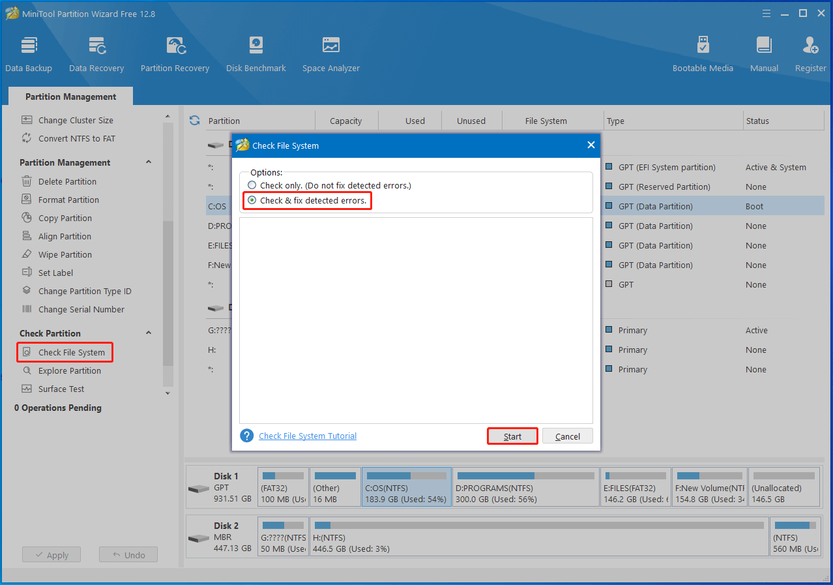
Task: Select E:FILES partition block in disk map
Action: (636, 487)
